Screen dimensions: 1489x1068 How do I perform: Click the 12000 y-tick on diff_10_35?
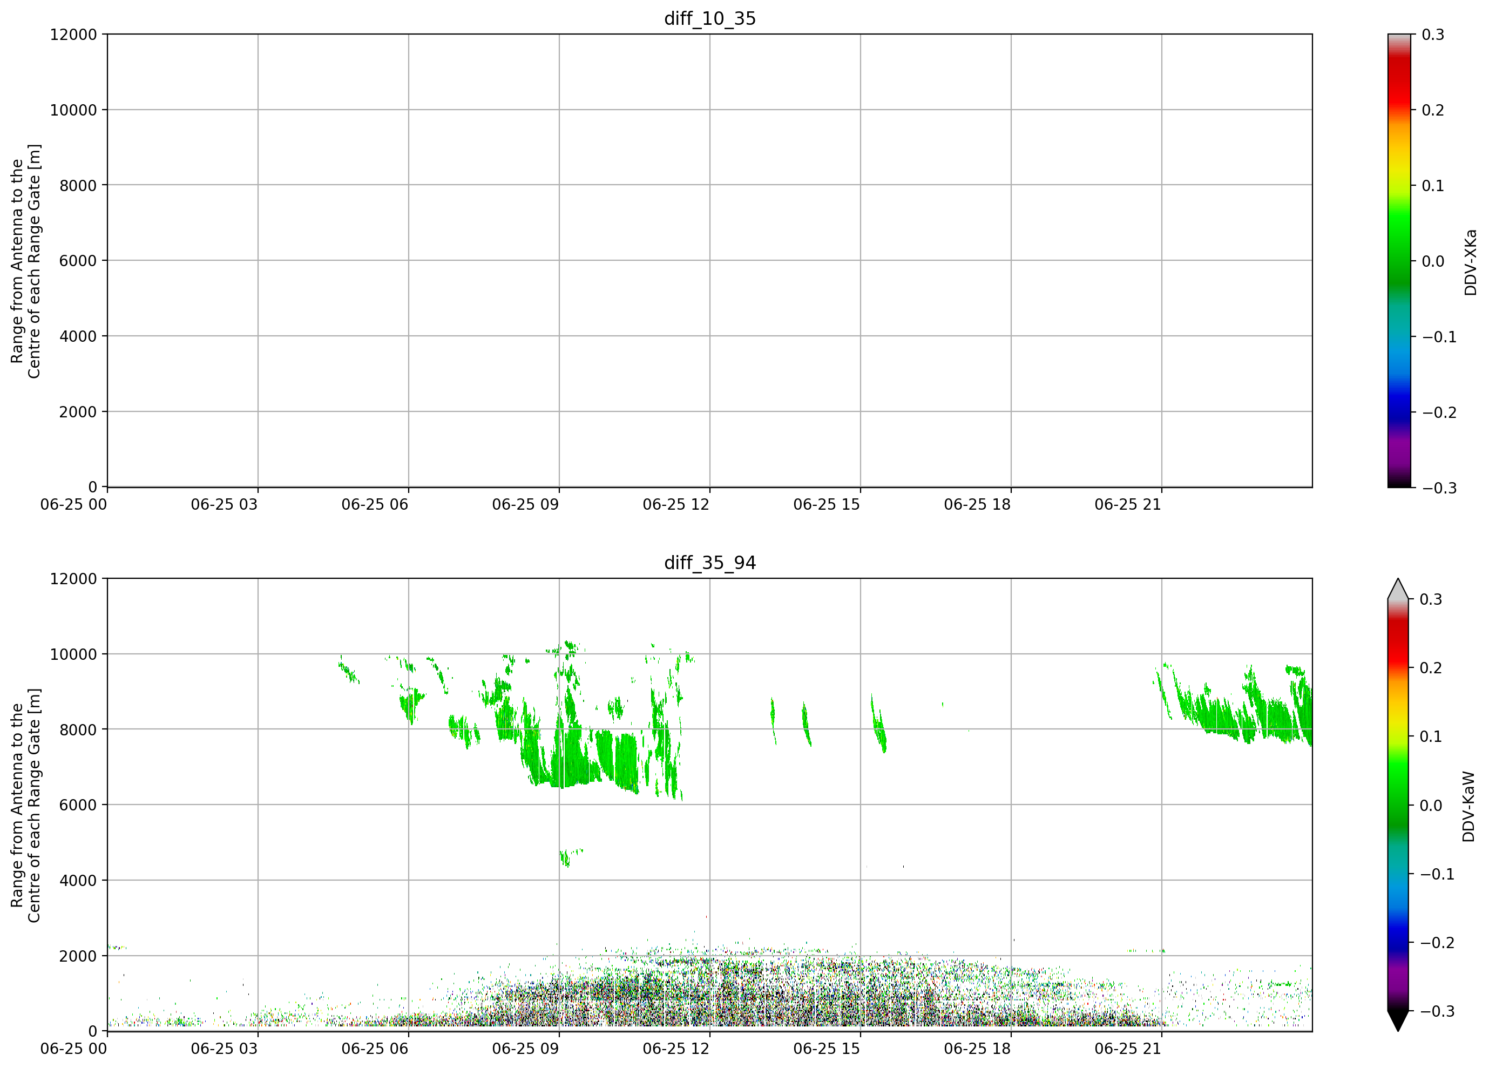(73, 34)
